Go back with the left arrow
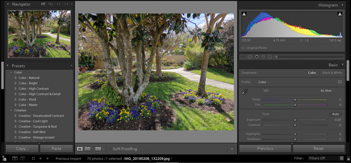 point(40,158)
